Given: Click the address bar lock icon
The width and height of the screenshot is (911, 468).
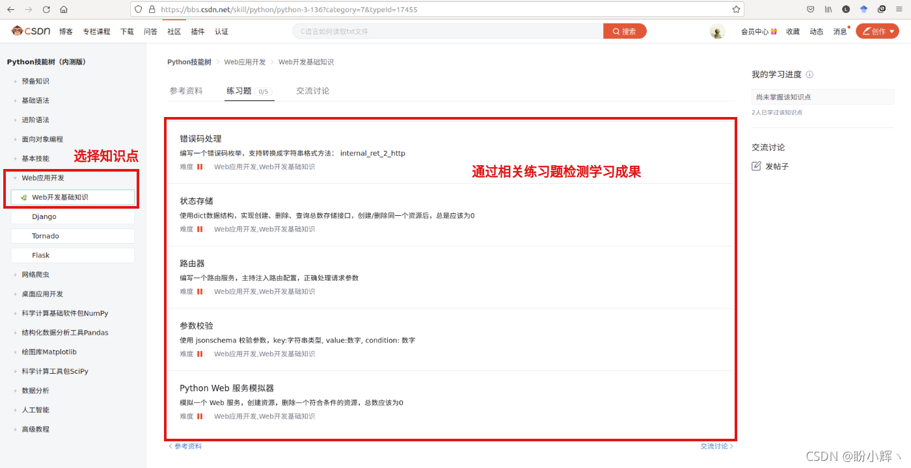Looking at the screenshot, I should (x=152, y=10).
